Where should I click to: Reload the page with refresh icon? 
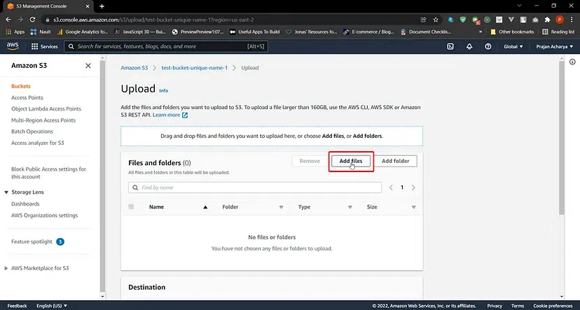[32, 20]
